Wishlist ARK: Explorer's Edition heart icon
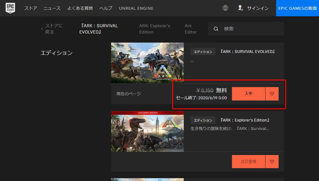 pyautogui.click(x=272, y=162)
